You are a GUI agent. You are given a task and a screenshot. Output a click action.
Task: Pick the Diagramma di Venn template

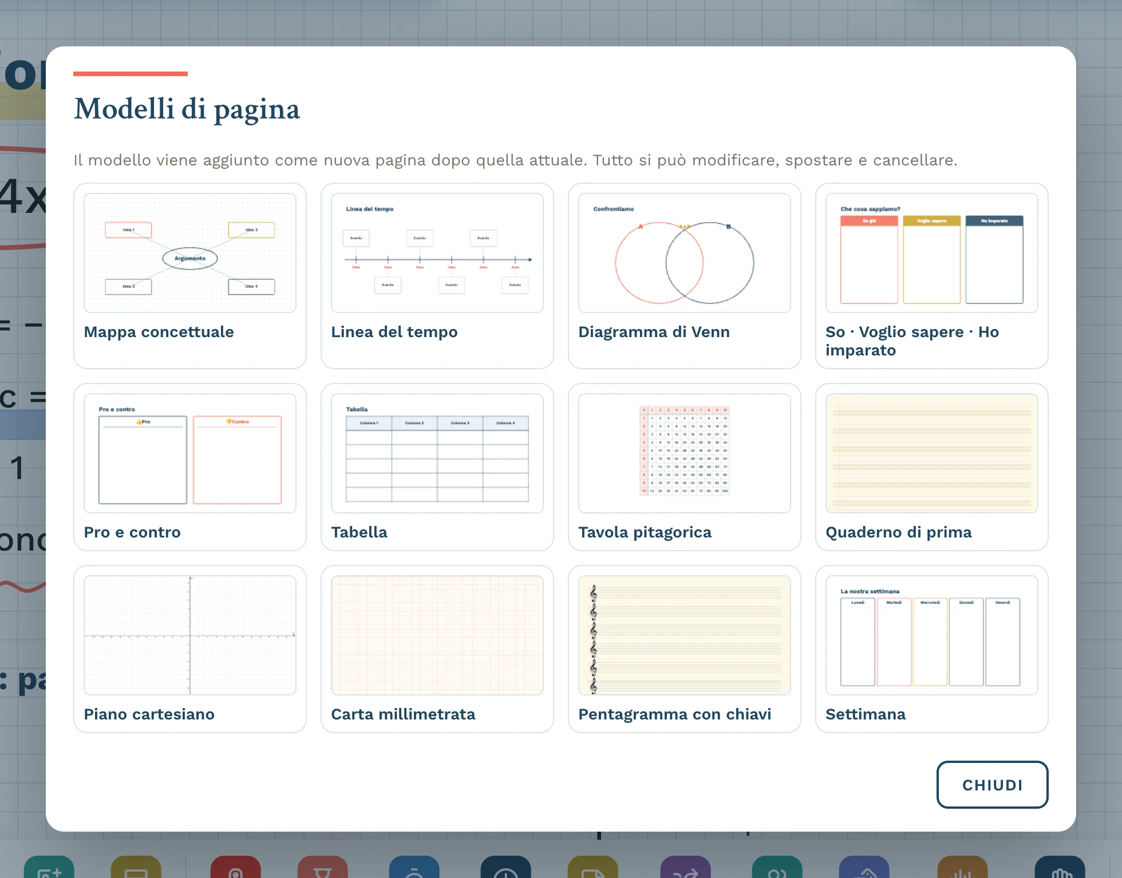point(685,276)
